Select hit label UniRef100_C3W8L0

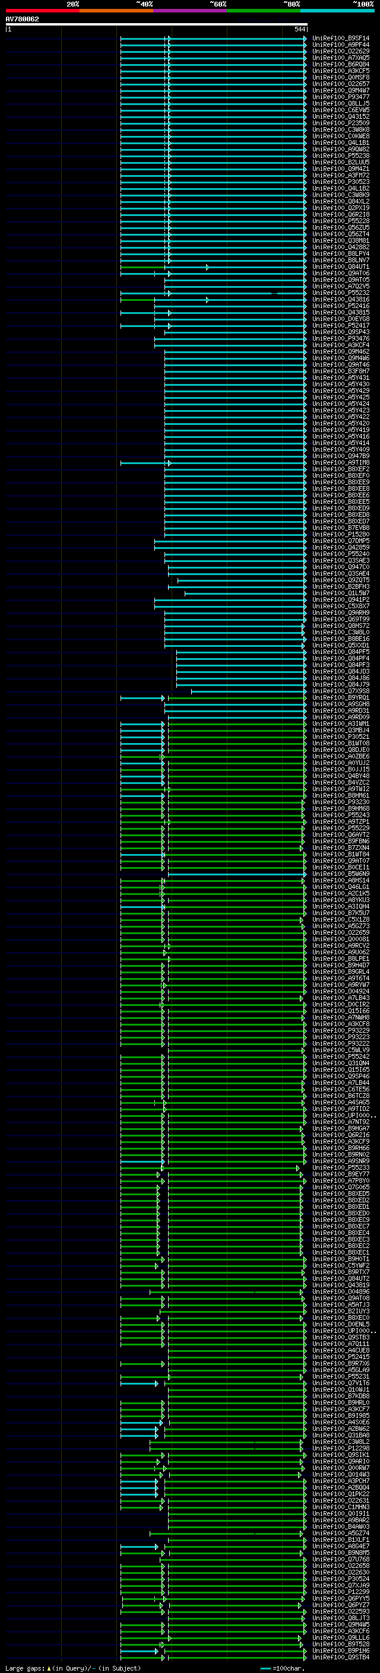tap(341, 632)
